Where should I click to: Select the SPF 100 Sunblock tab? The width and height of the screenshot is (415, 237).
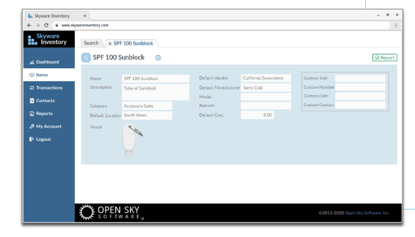tap(133, 43)
